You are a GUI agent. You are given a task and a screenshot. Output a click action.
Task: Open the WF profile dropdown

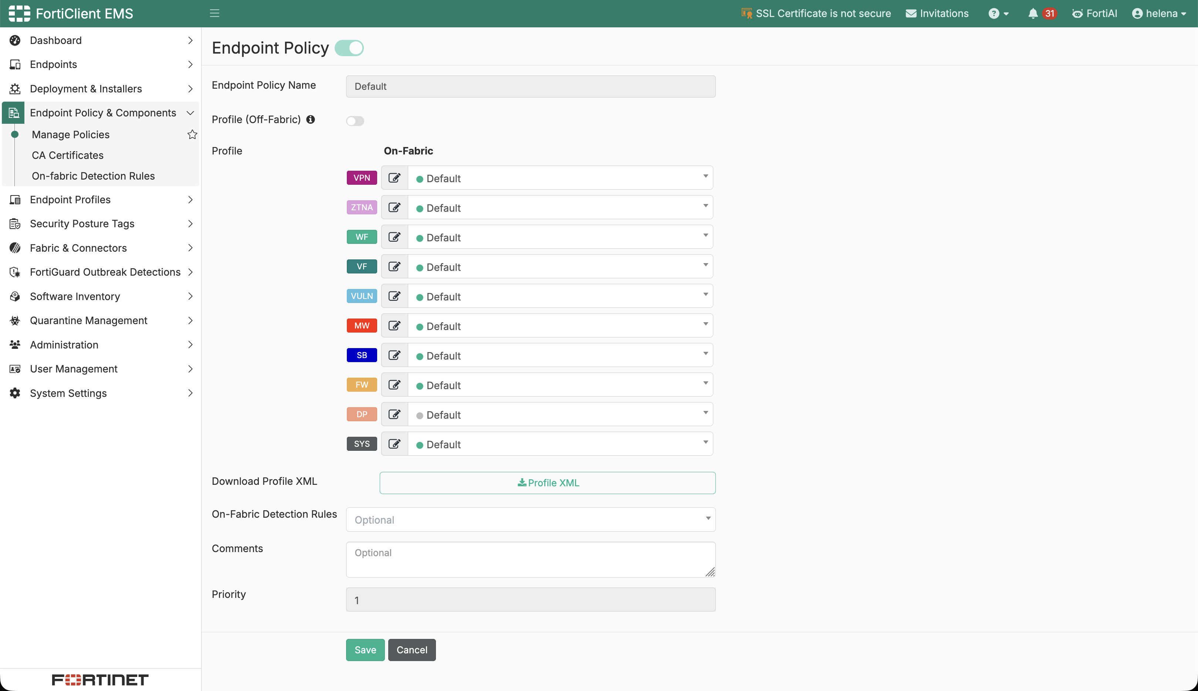[560, 237]
